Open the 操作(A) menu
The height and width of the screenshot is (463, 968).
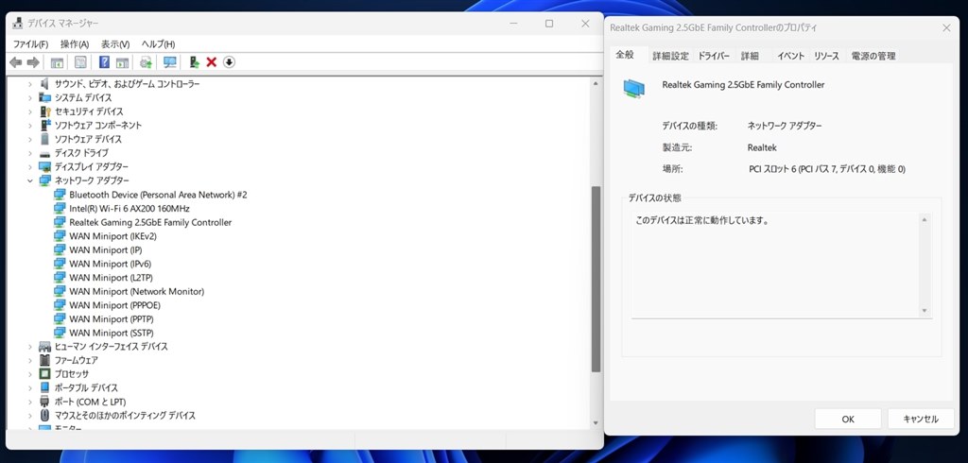(x=75, y=44)
